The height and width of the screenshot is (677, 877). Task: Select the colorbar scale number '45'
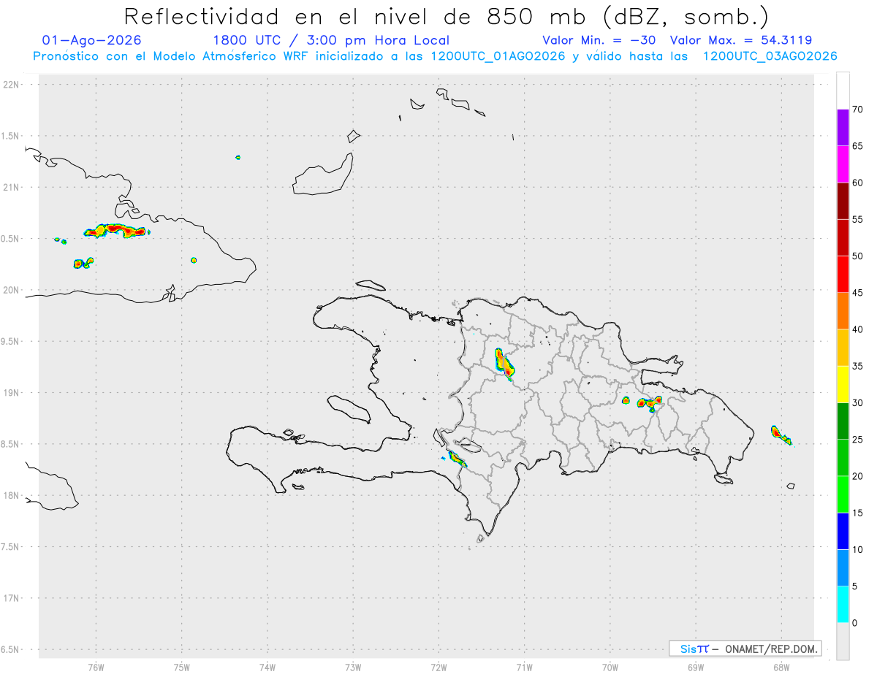coord(857,293)
